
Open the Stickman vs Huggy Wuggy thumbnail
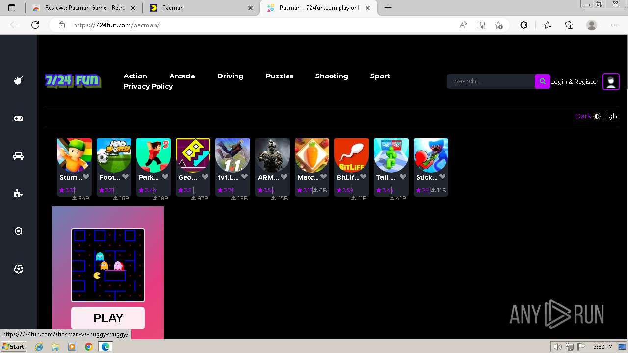(x=431, y=155)
